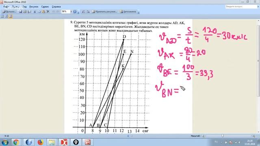Open the File (Файл) menu
260x146 pixels.
(x=6, y=7)
